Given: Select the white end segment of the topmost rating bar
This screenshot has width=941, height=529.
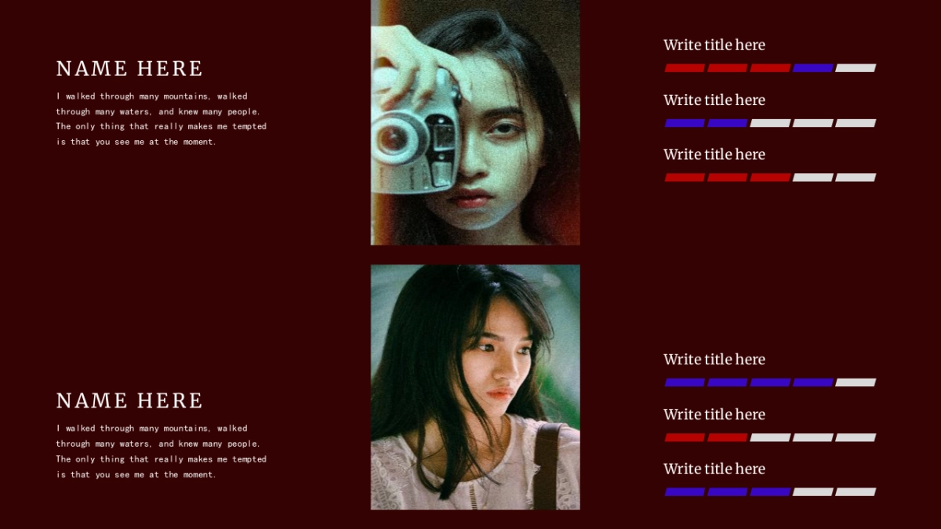Looking at the screenshot, I should click(x=856, y=68).
